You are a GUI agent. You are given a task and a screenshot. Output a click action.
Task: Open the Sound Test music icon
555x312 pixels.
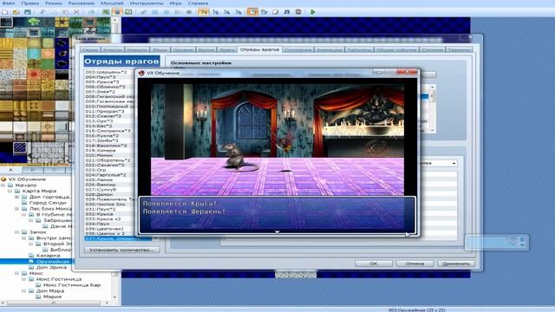[287, 11]
